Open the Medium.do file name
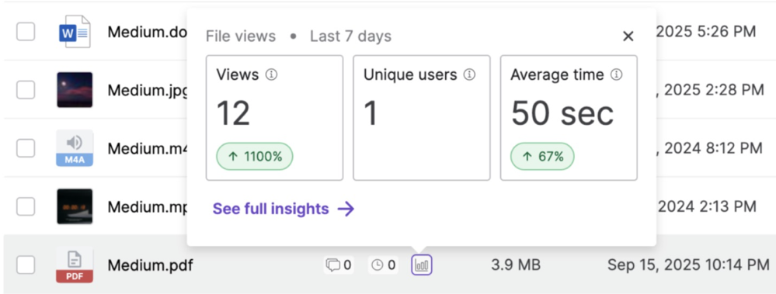Viewport: 776px width, 294px height. pyautogui.click(x=148, y=32)
